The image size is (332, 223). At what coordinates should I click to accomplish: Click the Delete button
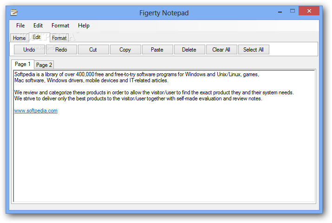[189, 50]
